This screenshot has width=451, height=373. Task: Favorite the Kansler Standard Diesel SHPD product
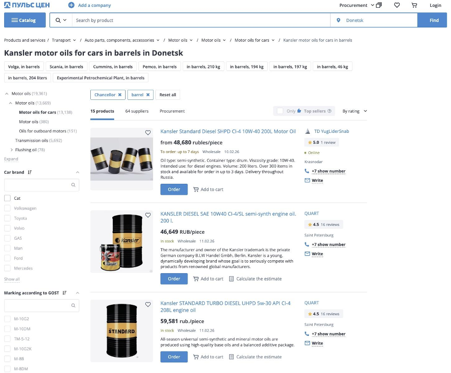148,132
